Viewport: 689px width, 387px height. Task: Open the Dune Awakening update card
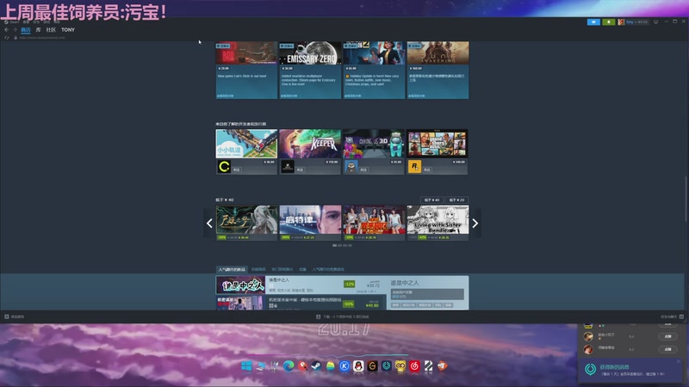click(x=438, y=71)
